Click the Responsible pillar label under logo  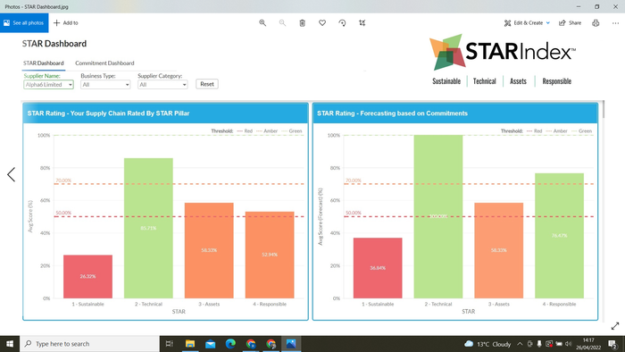point(556,81)
